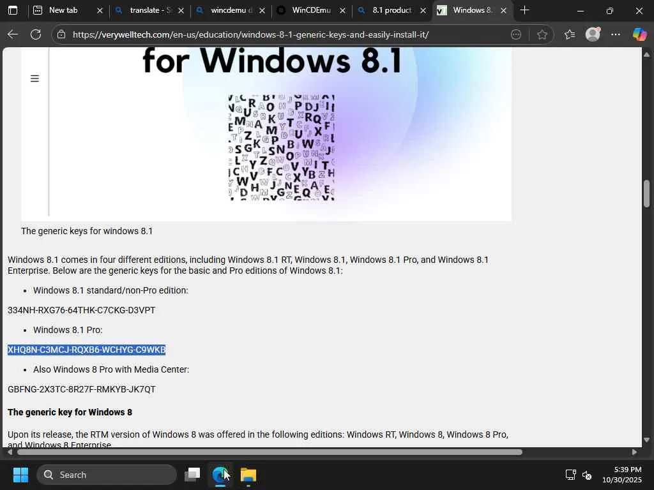The width and height of the screenshot is (654, 490).
Task: Click the horizontal scrollbar thumb
Action: (270, 452)
